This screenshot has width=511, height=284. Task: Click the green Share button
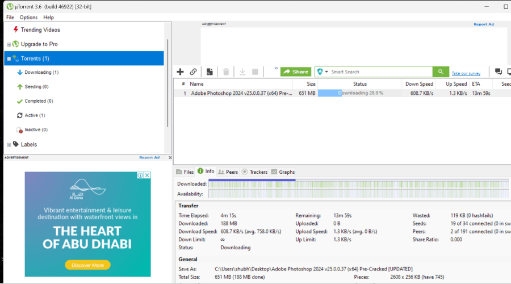pos(296,72)
